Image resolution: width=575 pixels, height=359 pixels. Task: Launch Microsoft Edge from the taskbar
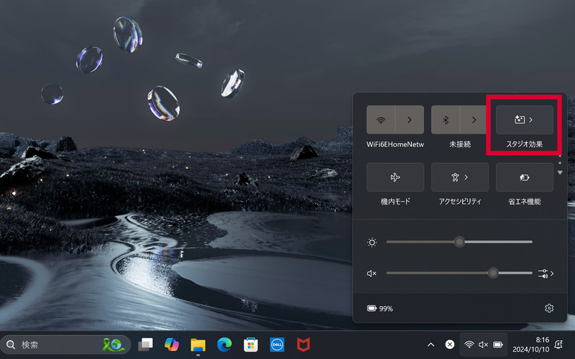tap(224, 345)
